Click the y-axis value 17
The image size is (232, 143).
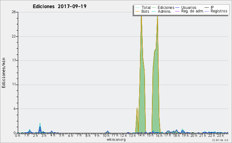point(14,60)
